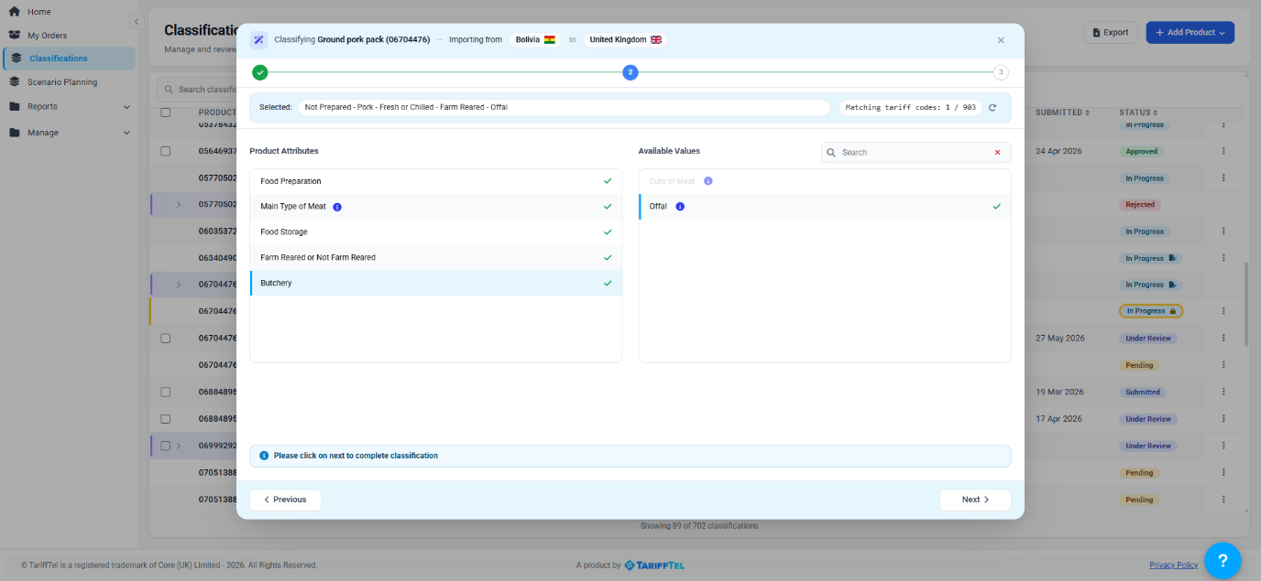
Task: Click the Approved status badge
Action: [1142, 152]
